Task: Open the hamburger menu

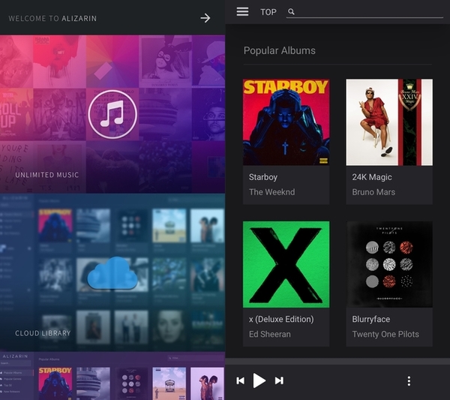Action: (x=242, y=11)
